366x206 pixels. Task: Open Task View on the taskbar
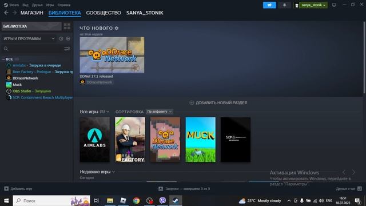tap(96, 201)
